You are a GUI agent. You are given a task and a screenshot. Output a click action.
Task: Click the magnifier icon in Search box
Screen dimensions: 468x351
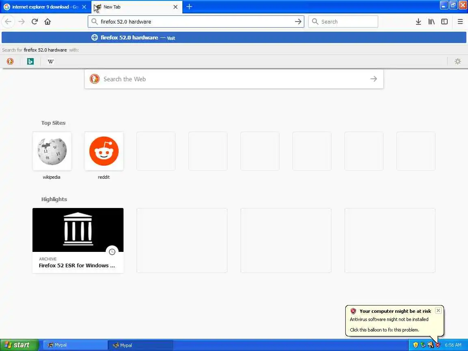[x=315, y=22]
